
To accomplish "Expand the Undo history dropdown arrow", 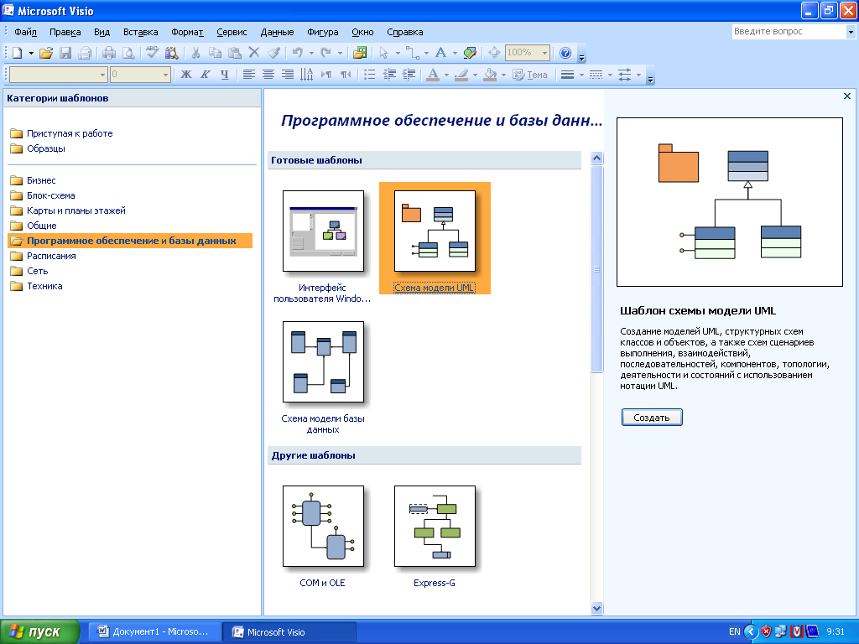I will click(x=311, y=53).
